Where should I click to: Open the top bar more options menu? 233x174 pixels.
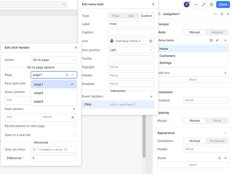(x=196, y=5)
